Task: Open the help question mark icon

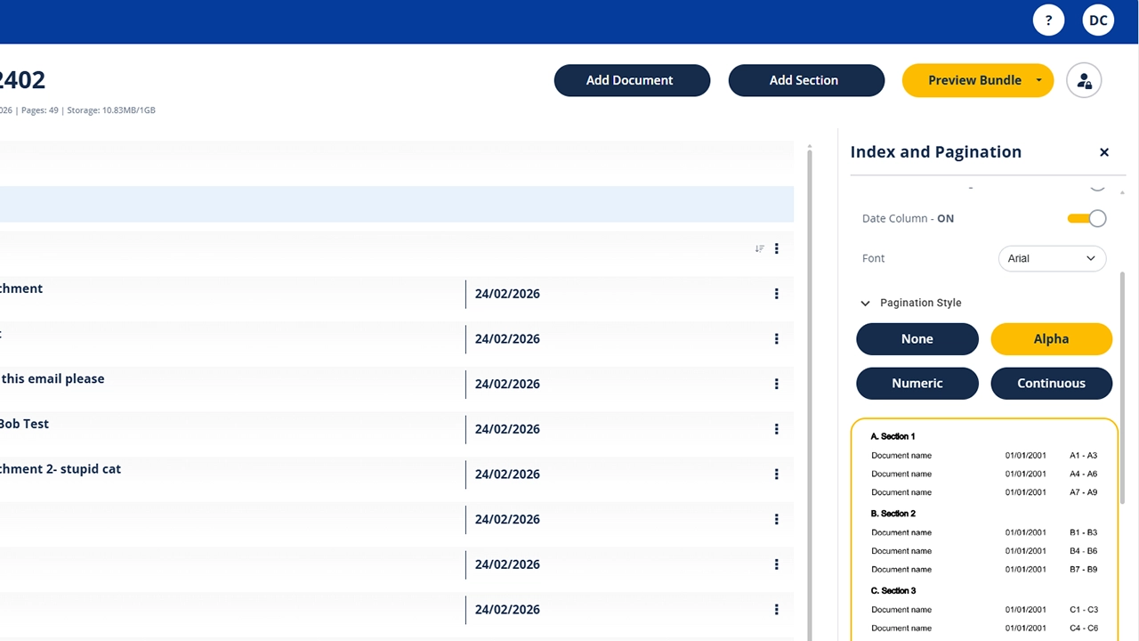Action: pyautogui.click(x=1048, y=20)
